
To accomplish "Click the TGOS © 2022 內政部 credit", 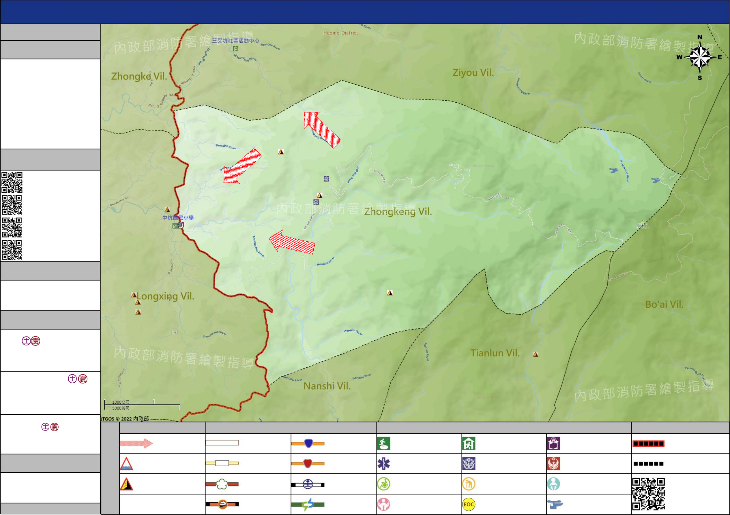I will tap(125, 419).
